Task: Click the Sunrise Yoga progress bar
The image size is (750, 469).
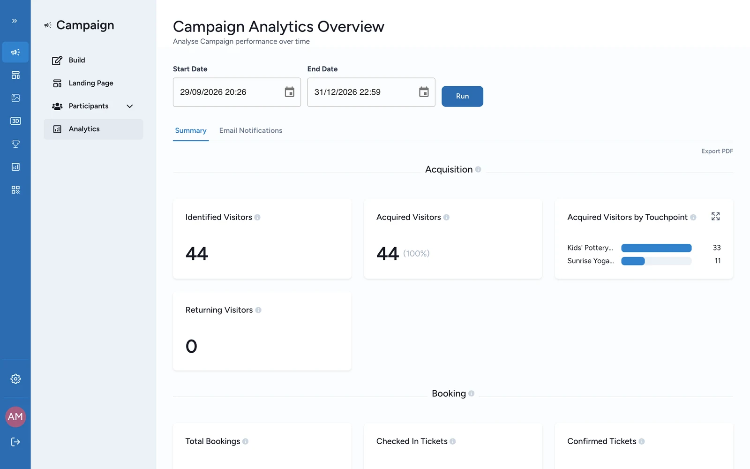Action: point(656,261)
